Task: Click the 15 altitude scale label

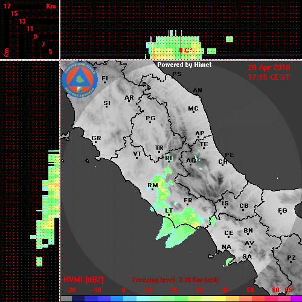Action: click(14, 13)
